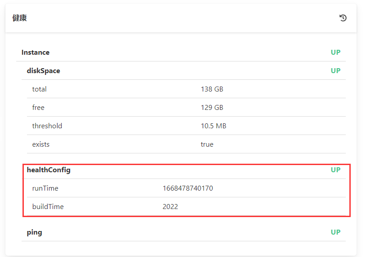Click the runTime value 1668478740170
Screen dimensions: 366x257
tap(187, 188)
